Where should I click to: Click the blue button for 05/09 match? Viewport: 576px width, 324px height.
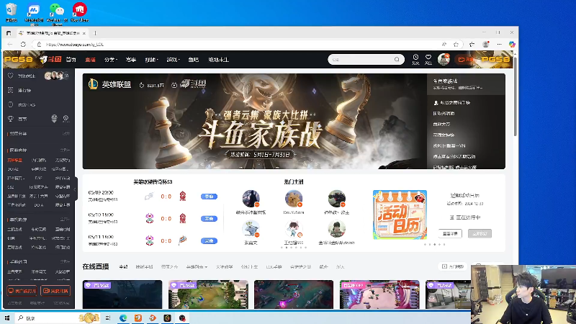point(209,197)
